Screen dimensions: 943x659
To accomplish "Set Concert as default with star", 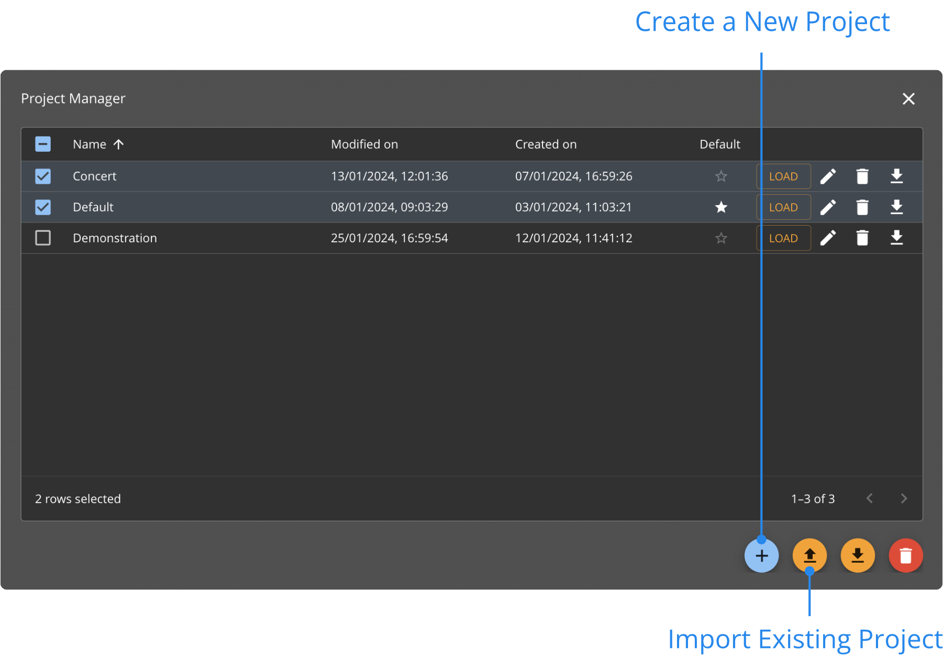I will click(x=721, y=176).
